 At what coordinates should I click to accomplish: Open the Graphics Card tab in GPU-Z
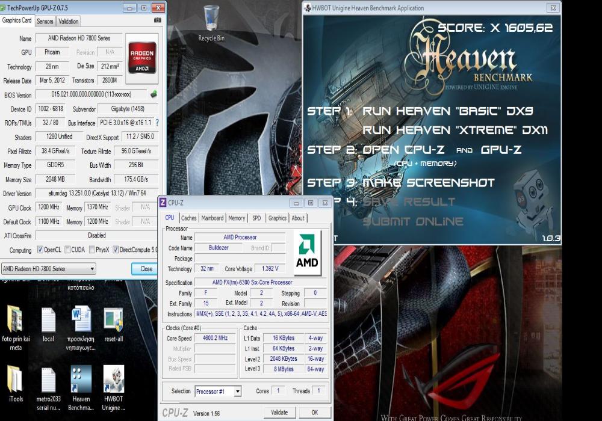17,20
